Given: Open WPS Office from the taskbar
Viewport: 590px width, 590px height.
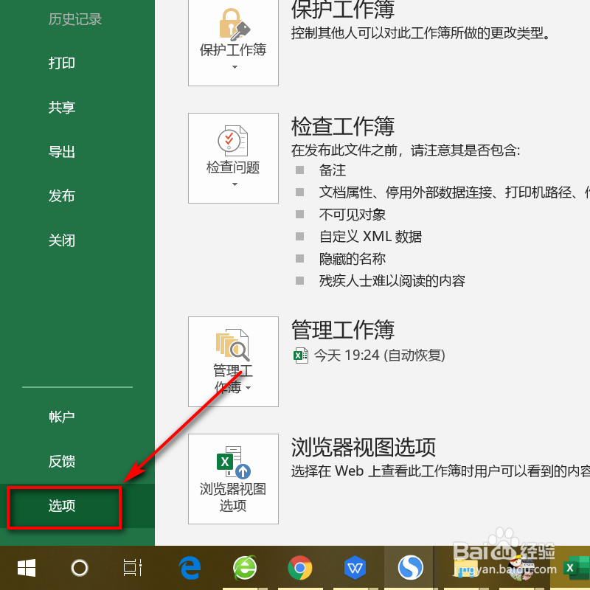Looking at the screenshot, I should point(355,568).
